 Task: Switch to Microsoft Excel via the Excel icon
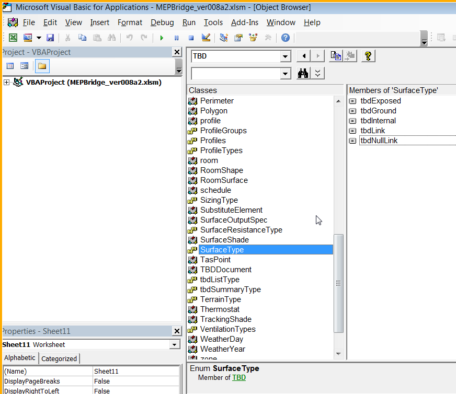click(13, 37)
